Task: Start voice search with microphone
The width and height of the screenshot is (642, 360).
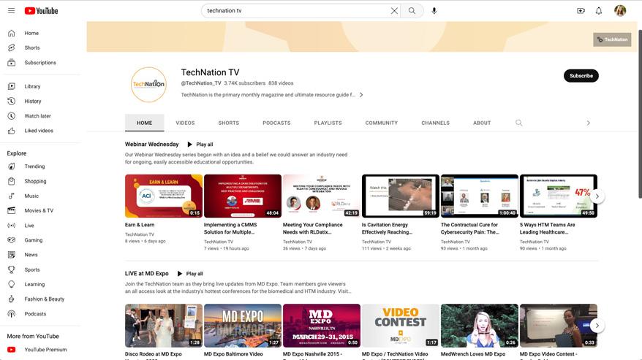Action: pos(434,11)
